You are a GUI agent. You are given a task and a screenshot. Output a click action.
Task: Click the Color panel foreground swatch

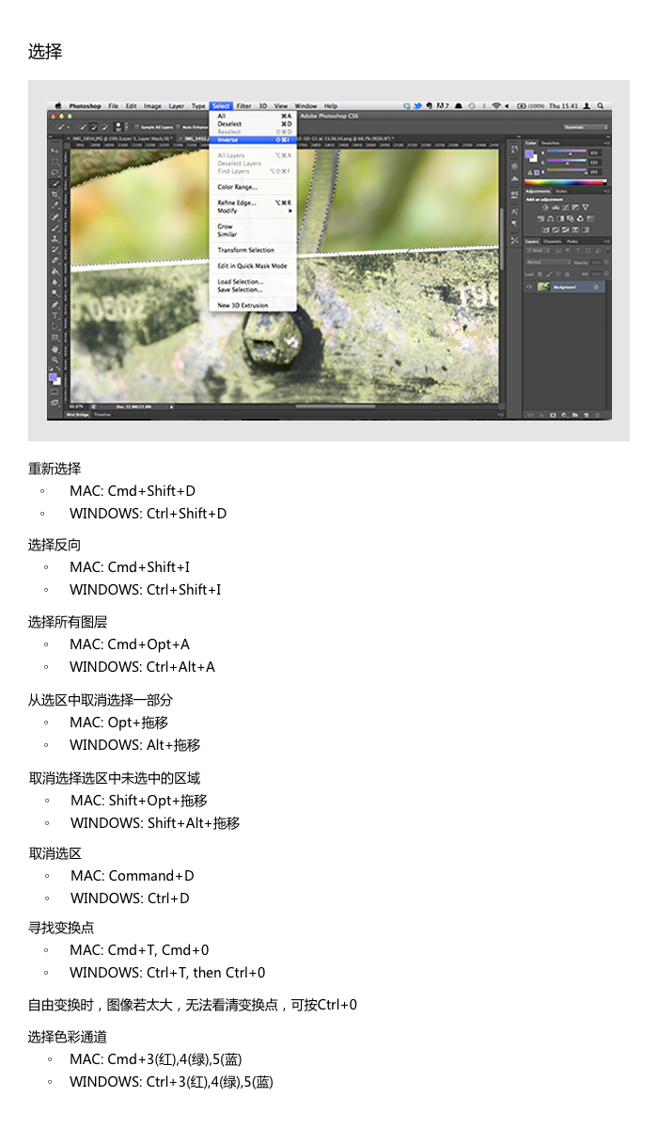pyautogui.click(x=529, y=153)
